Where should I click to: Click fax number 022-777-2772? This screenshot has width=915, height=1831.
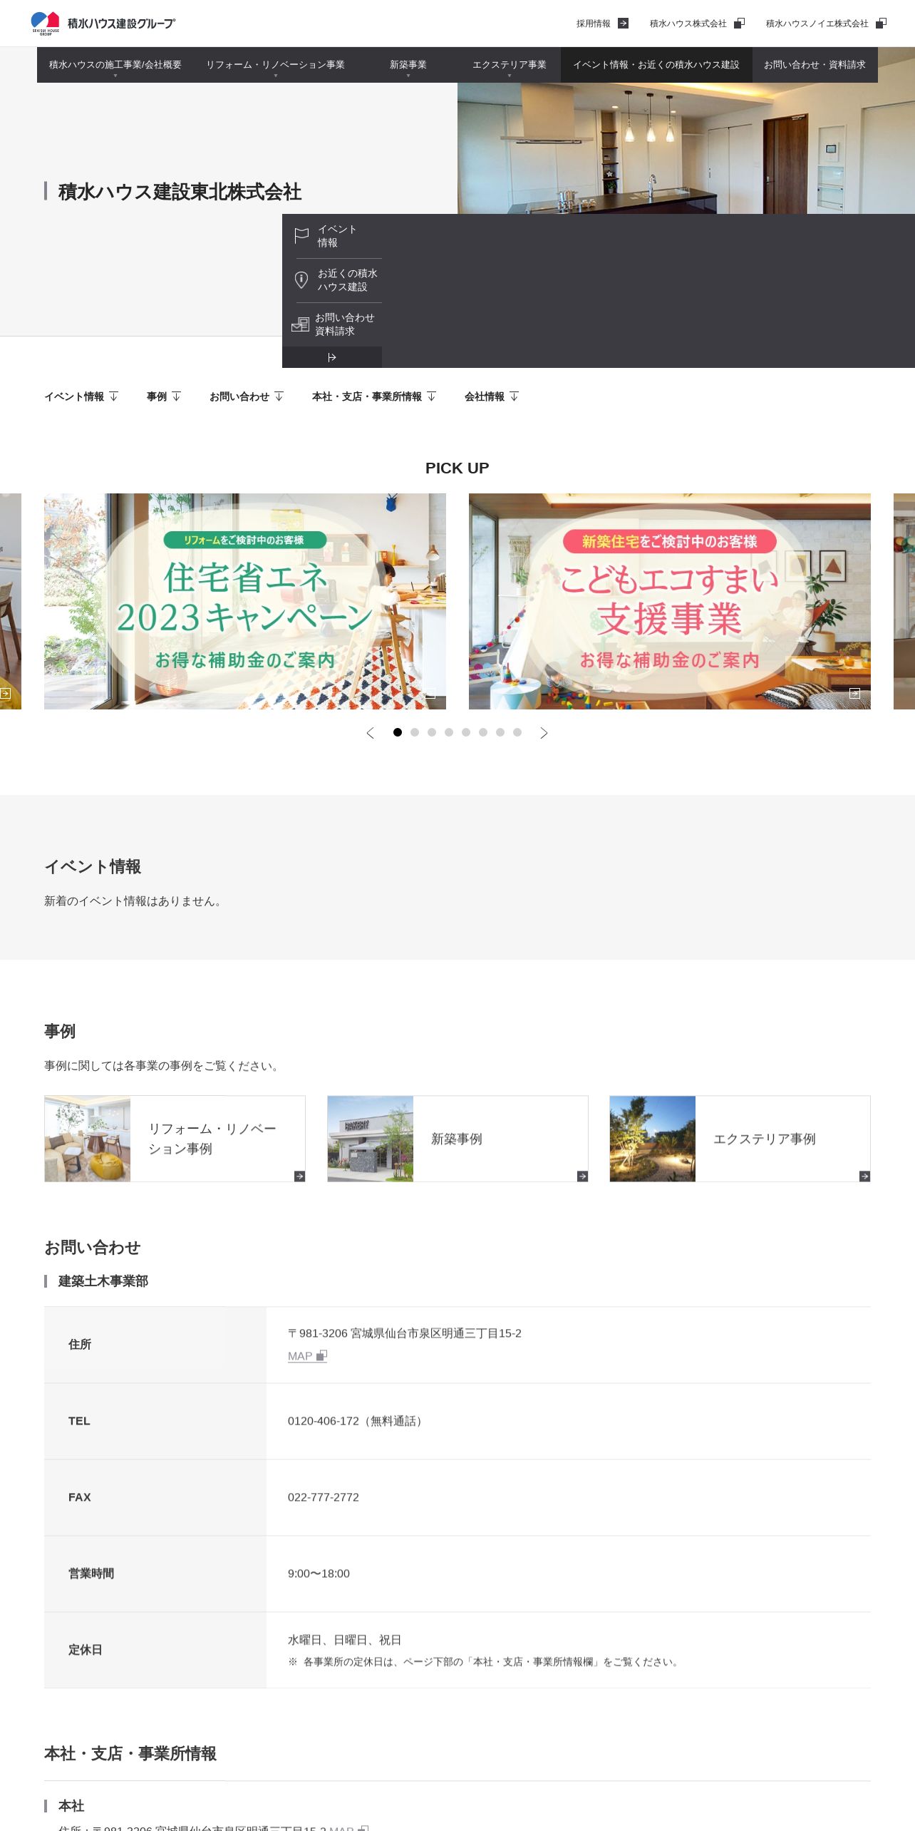coord(324,1497)
